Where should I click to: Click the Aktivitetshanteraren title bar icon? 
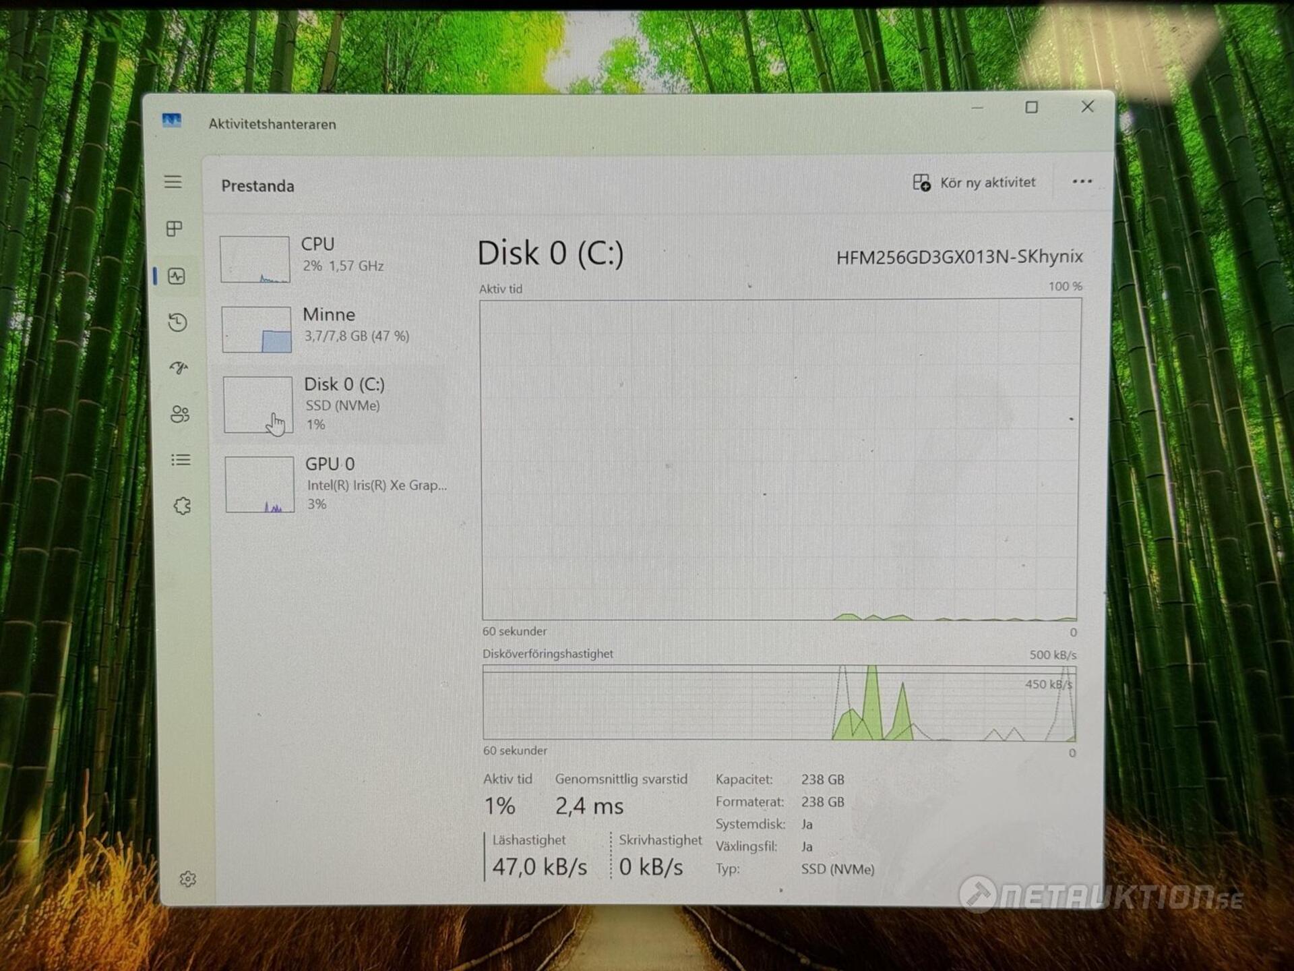click(172, 121)
